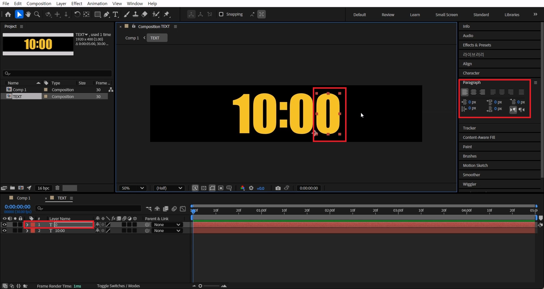The width and height of the screenshot is (544, 289).
Task: Create a new composition from Project panel
Action: pos(21,188)
